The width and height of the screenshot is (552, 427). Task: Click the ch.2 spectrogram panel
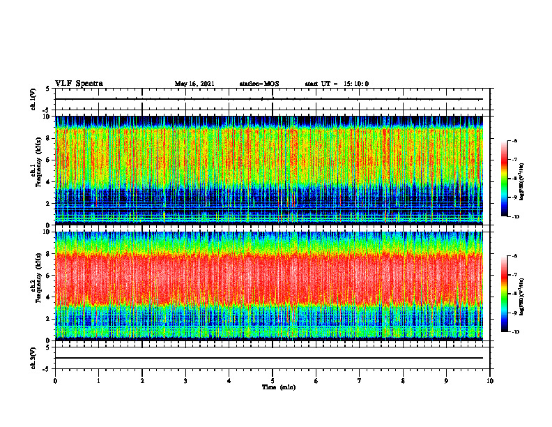[269, 286]
